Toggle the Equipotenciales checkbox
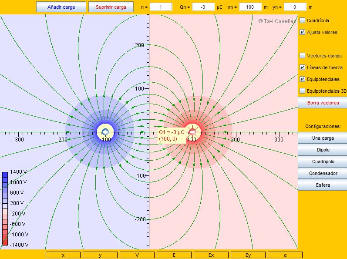347x259 pixels. (303, 79)
